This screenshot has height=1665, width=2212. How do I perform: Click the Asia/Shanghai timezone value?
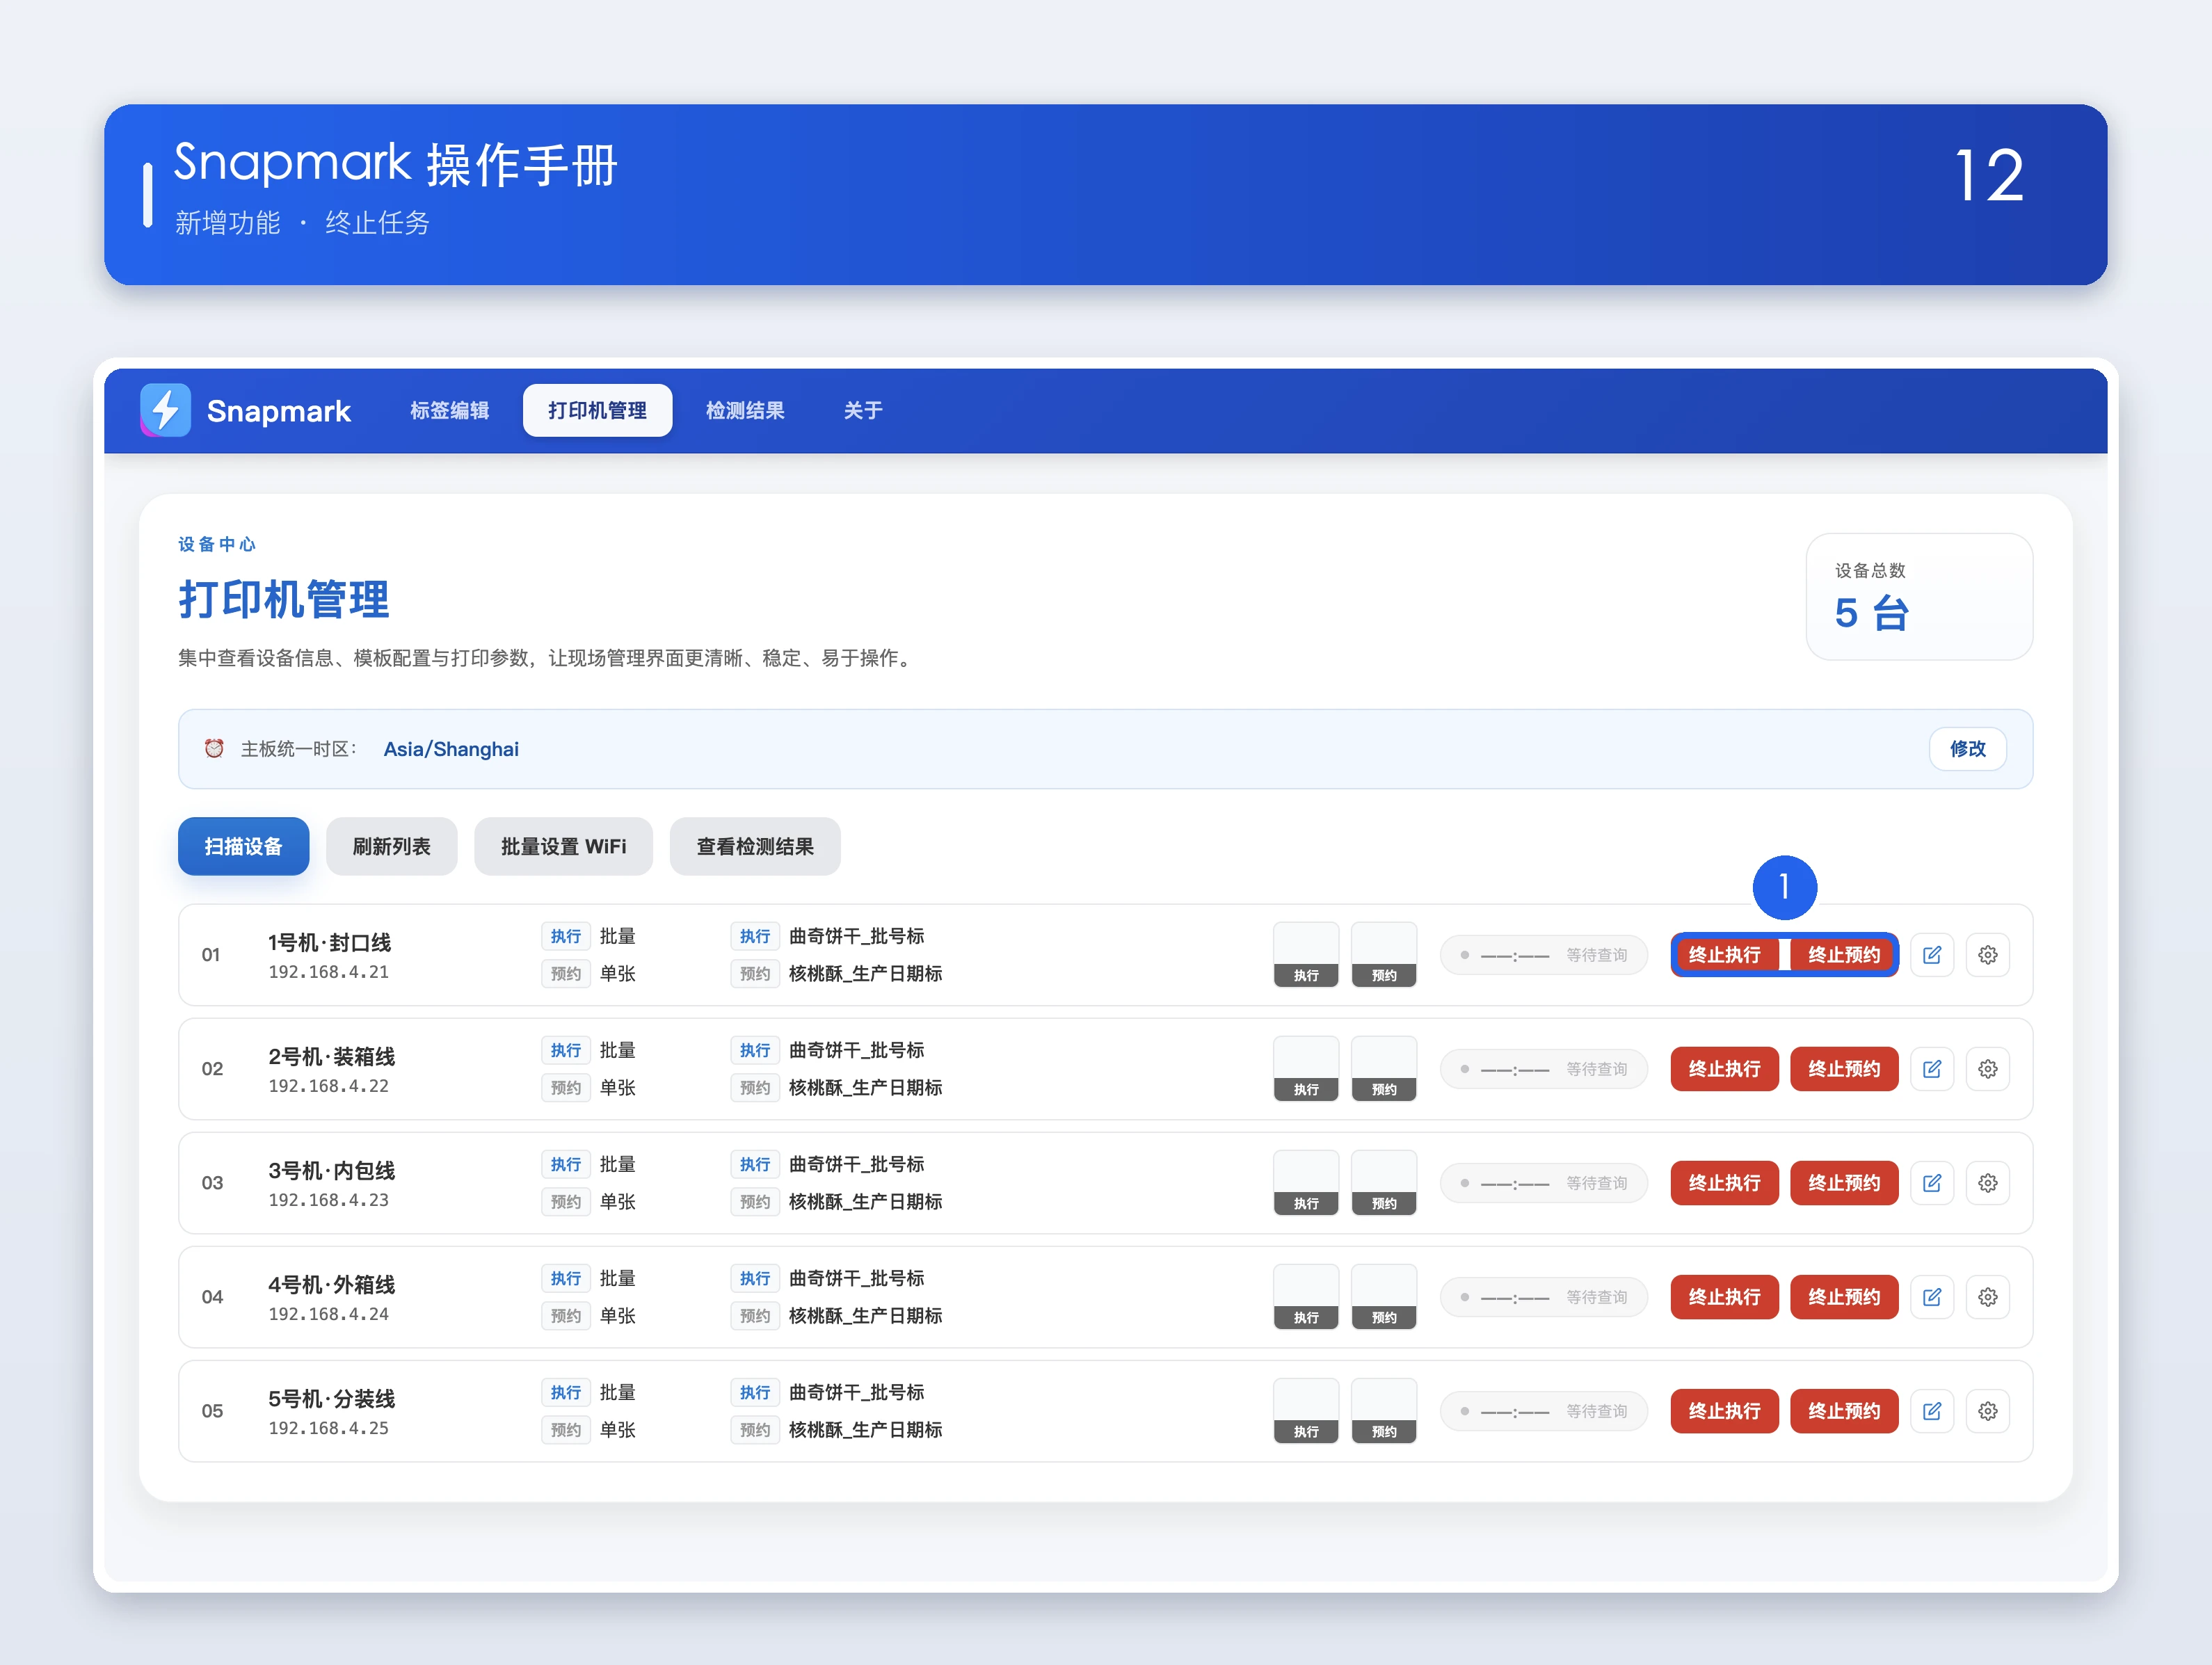(x=451, y=749)
